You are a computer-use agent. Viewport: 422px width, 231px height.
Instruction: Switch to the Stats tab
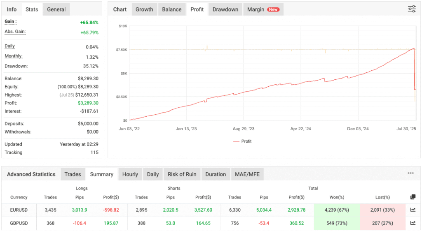(x=32, y=9)
